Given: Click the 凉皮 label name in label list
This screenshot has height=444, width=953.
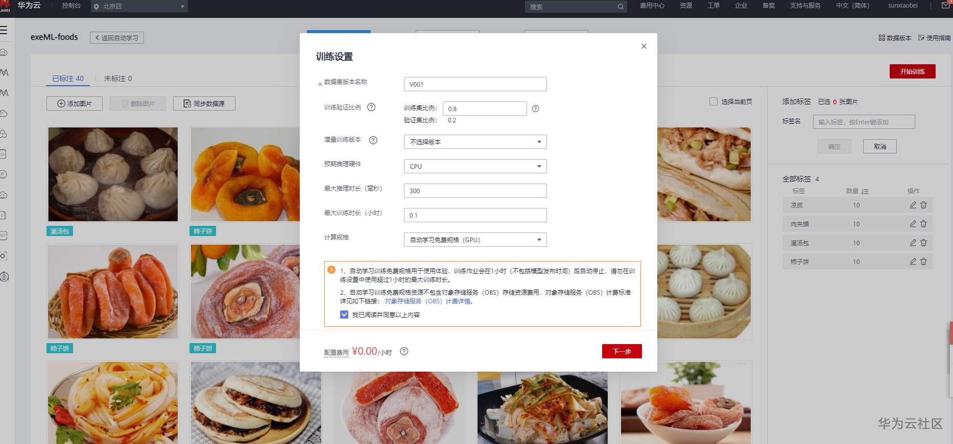Looking at the screenshot, I should point(797,205).
